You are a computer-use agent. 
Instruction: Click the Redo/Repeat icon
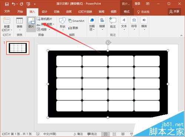click(x=21, y=4)
